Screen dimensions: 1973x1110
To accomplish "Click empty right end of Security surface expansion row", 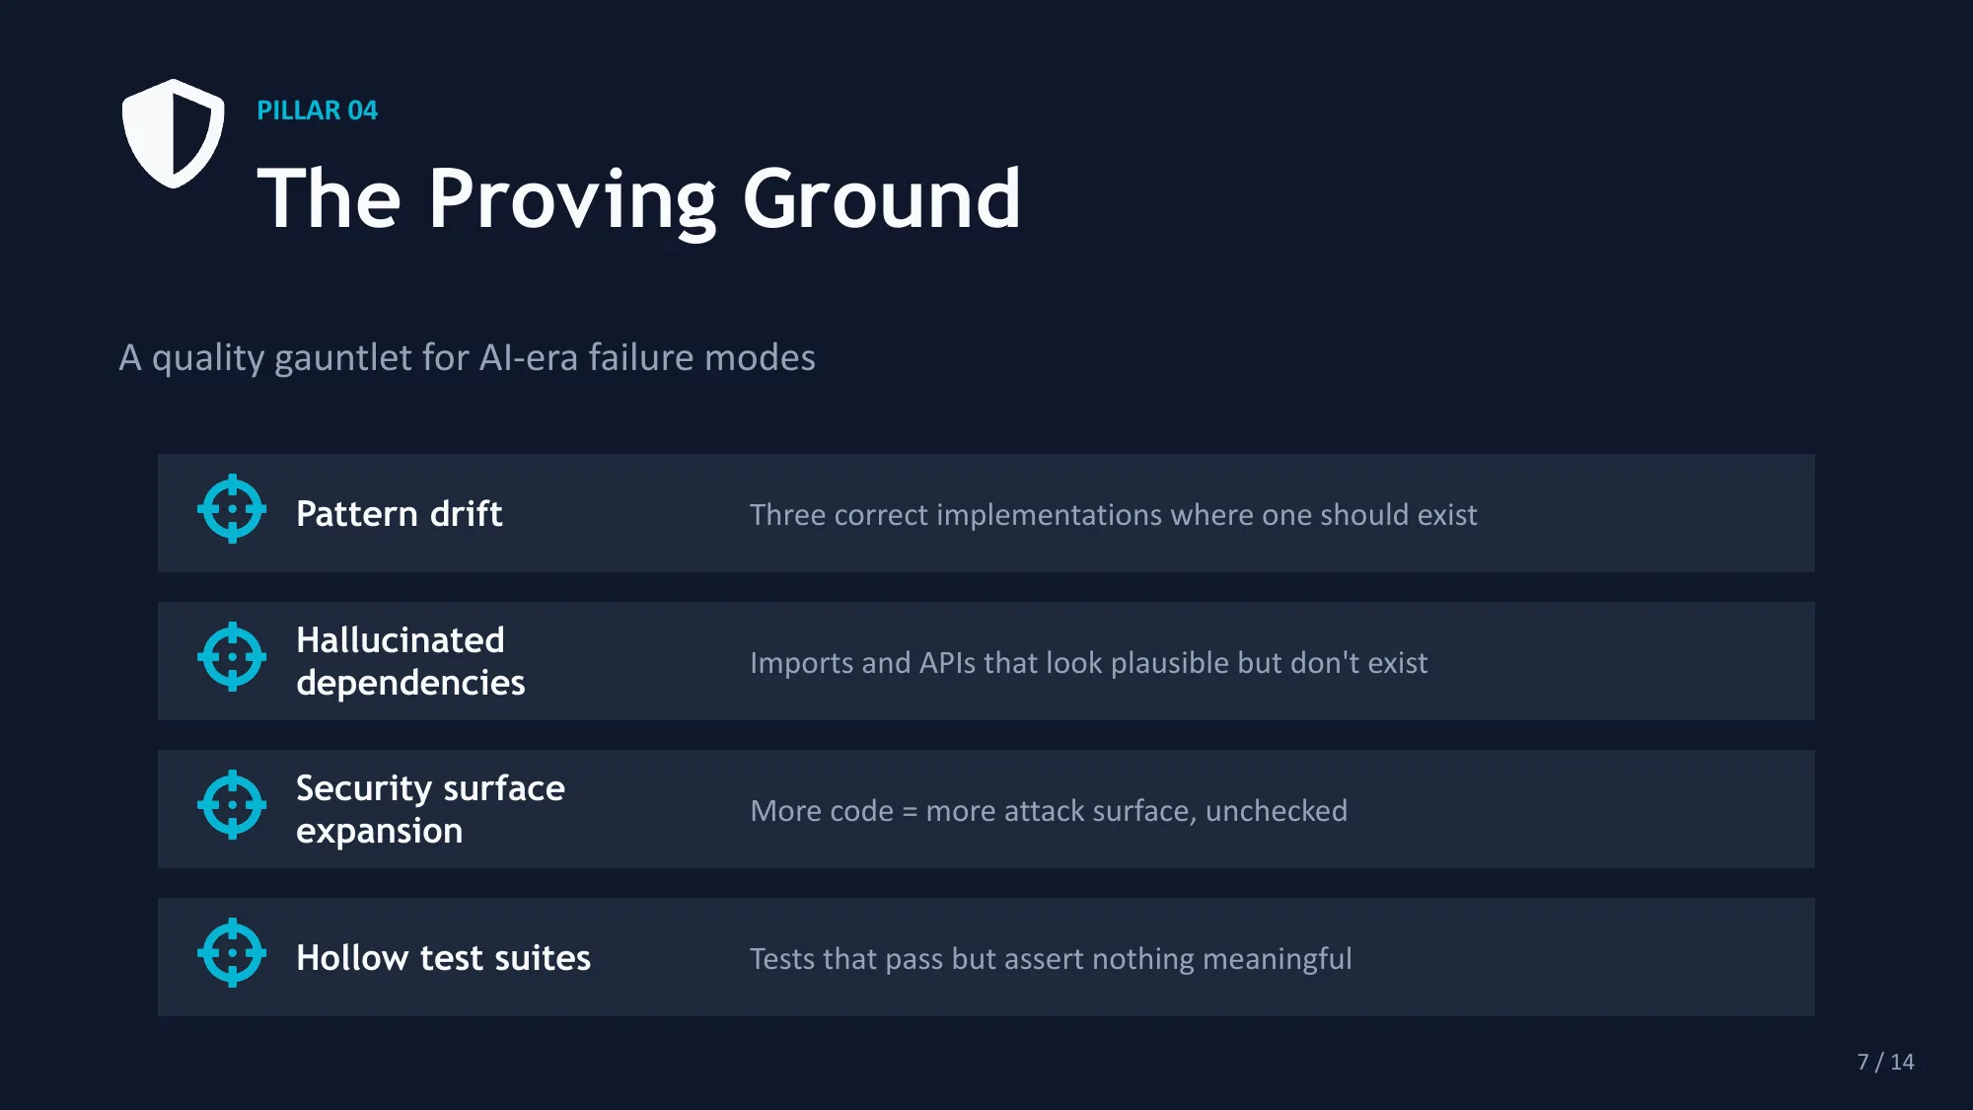I will [x=1677, y=809].
